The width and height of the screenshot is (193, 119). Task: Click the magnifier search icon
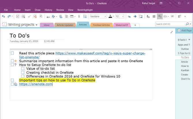(187, 24)
